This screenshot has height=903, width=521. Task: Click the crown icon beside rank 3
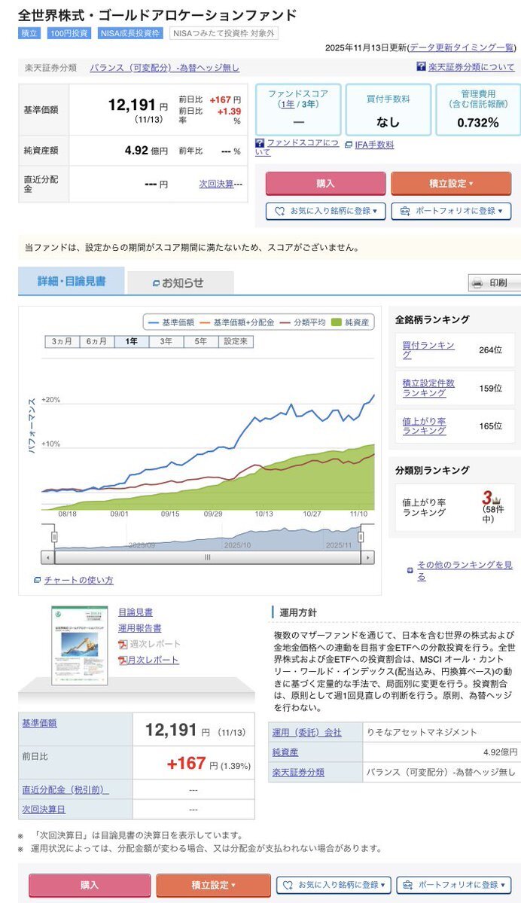(496, 500)
